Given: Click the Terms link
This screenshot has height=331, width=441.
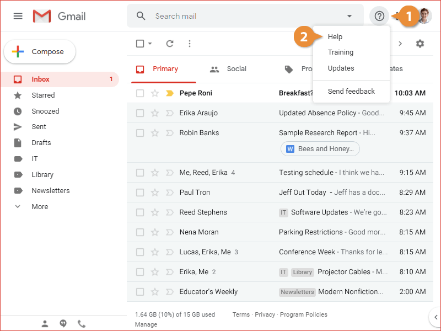Looking at the screenshot, I should tap(241, 314).
